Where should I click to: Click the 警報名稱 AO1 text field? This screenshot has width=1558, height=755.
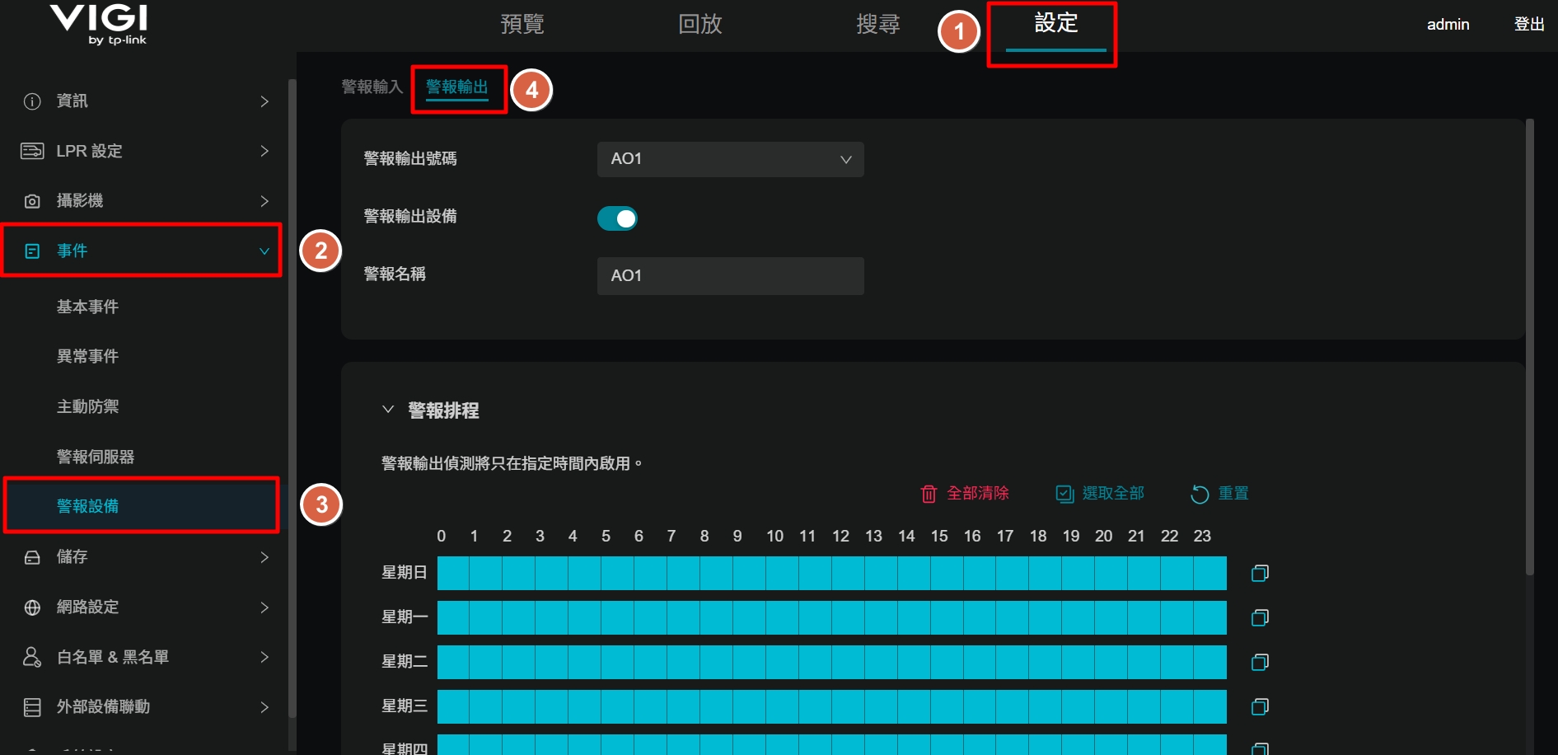point(730,275)
